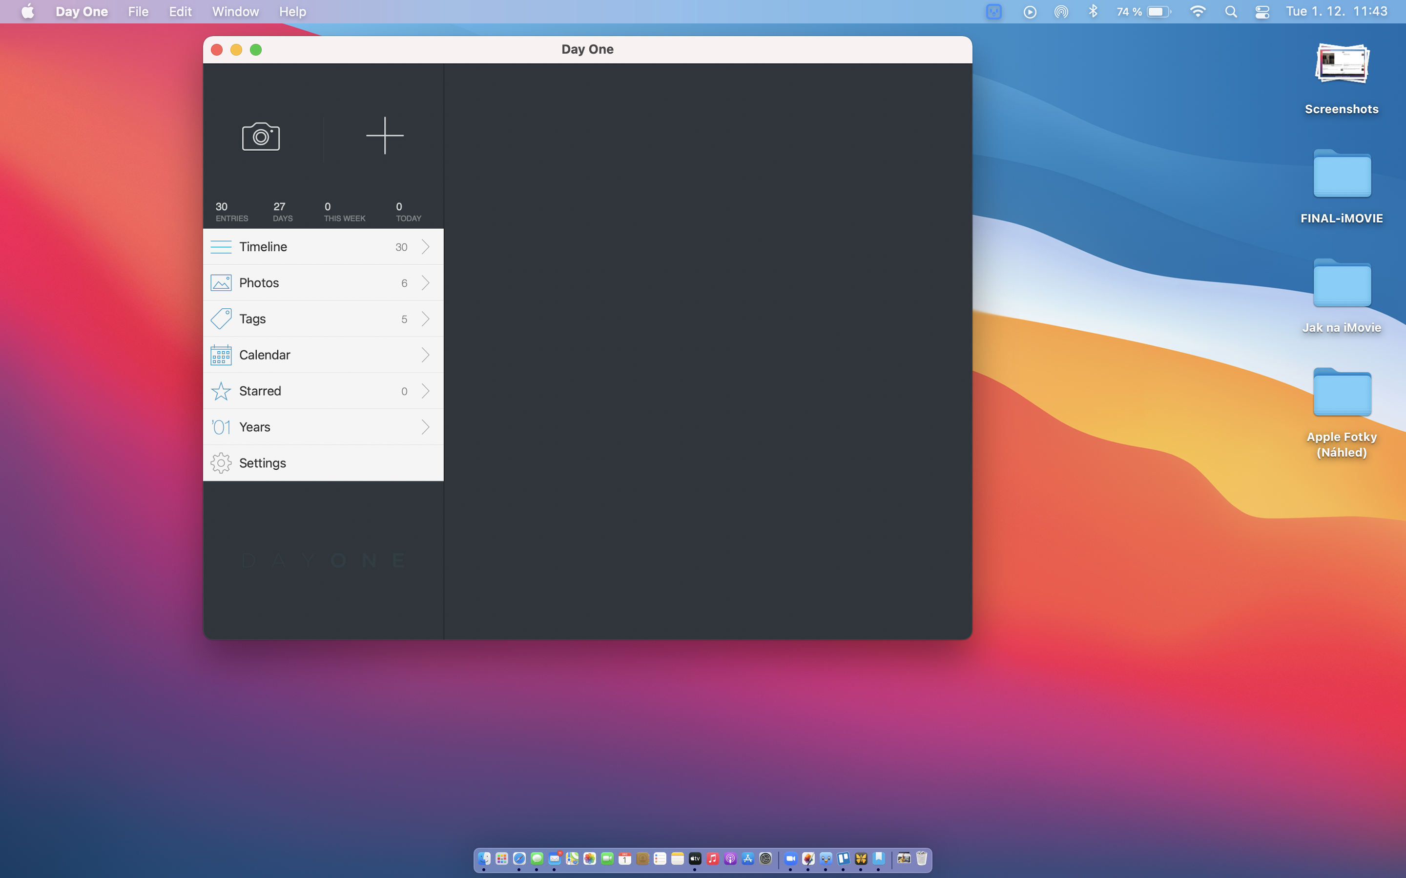Click the camera icon for photo entry

260,137
